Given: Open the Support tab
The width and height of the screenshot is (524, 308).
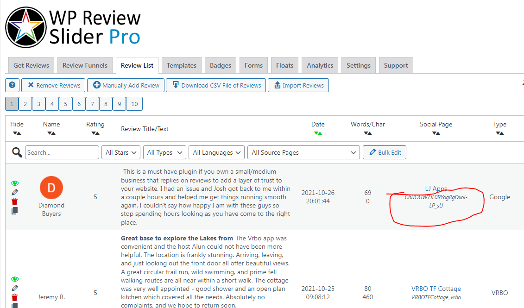Looking at the screenshot, I should coord(396,65).
